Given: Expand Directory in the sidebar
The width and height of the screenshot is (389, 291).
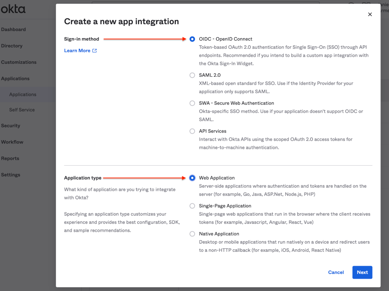Looking at the screenshot, I should (12, 46).
